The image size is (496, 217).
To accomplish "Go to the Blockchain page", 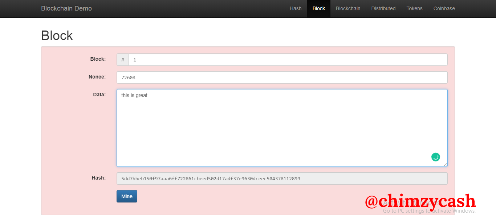I will point(348,8).
